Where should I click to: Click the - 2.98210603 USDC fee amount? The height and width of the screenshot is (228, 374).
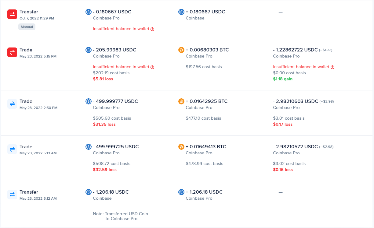click(296, 101)
